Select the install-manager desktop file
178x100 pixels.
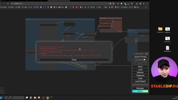pyautogui.click(x=167, y=39)
